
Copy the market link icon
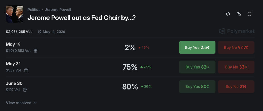239,14
